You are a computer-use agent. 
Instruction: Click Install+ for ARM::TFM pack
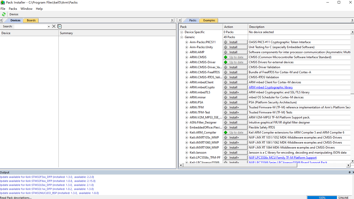pos(235,107)
